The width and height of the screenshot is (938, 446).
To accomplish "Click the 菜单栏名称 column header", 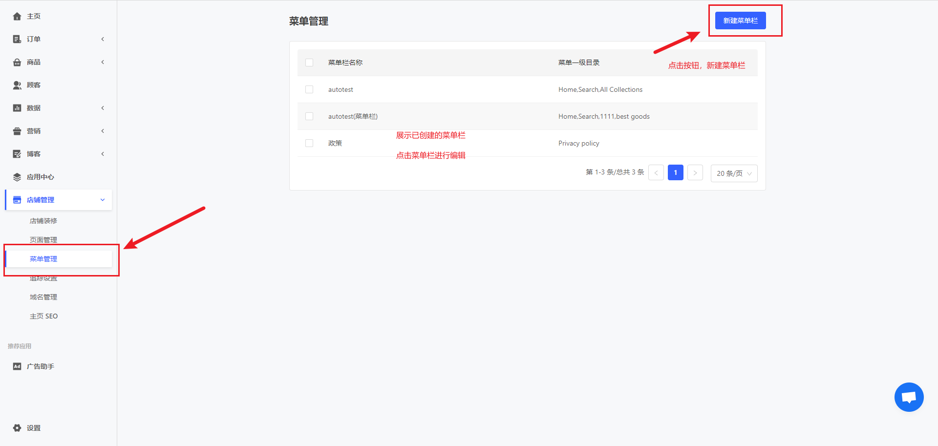I will (345, 63).
